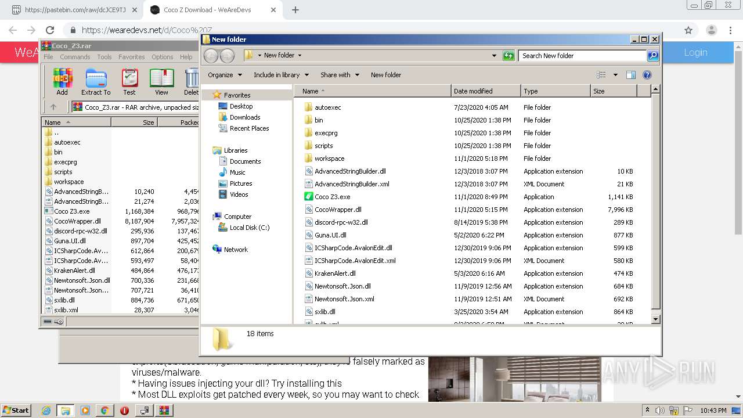
Task: Select Coco Z3.exe in Explorer file list
Action: (332, 197)
